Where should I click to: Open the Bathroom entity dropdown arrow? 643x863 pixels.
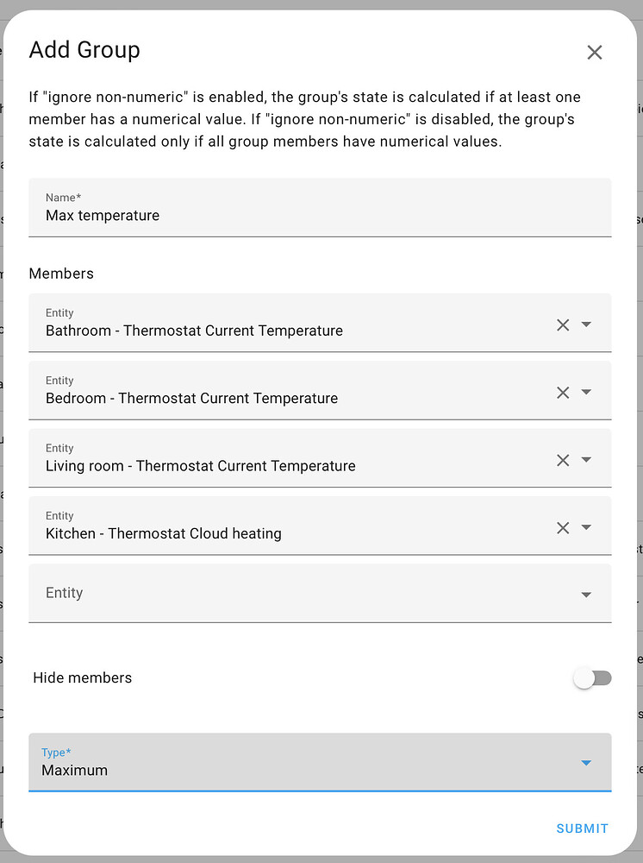point(587,324)
